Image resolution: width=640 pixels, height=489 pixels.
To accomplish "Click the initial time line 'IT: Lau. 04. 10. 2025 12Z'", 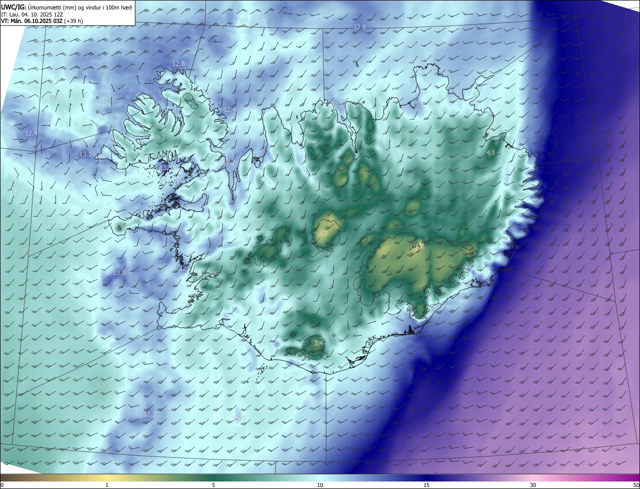I will coord(31,14).
